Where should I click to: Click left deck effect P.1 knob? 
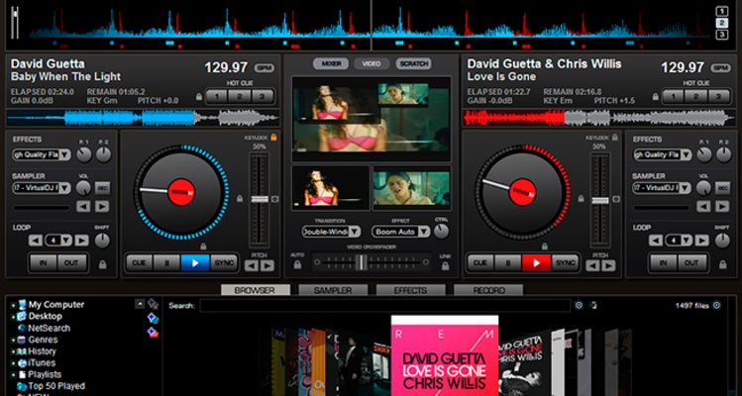[84, 154]
